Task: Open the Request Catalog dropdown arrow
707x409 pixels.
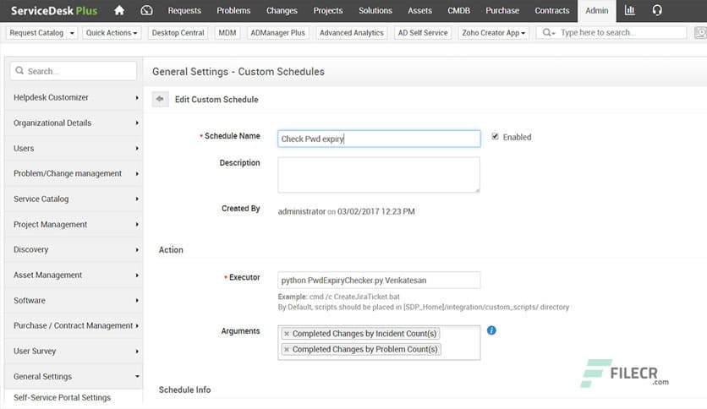Action: pyautogui.click(x=72, y=33)
